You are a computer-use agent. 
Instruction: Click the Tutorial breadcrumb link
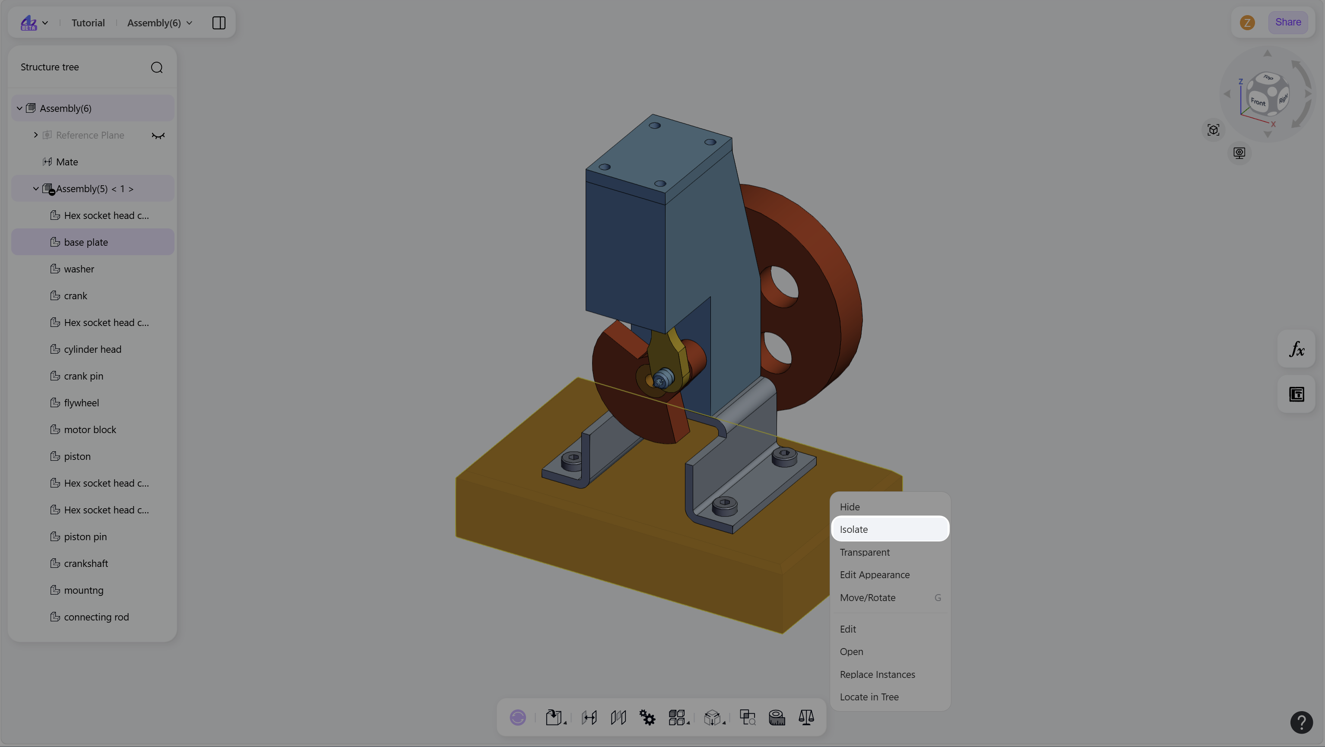[88, 22]
